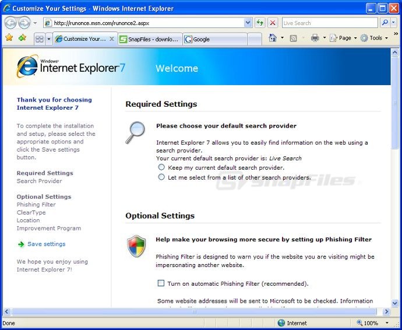Click the horizontal scrollbar thumb
Screen dimensions: 402x330
195,312
